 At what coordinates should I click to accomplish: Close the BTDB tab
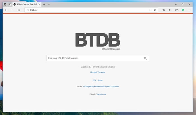tap(39, 4)
